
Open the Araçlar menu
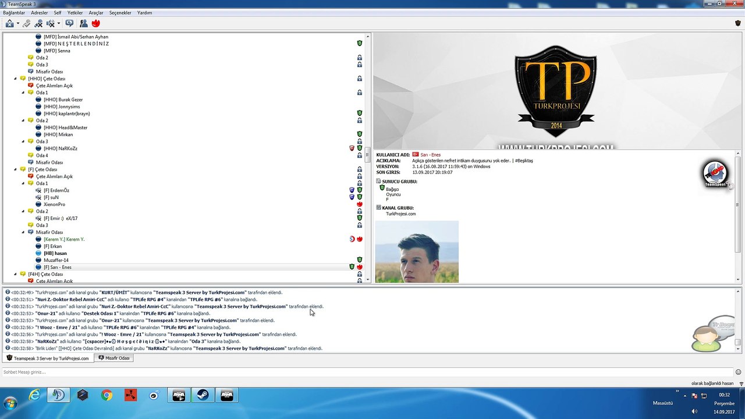coord(96,12)
